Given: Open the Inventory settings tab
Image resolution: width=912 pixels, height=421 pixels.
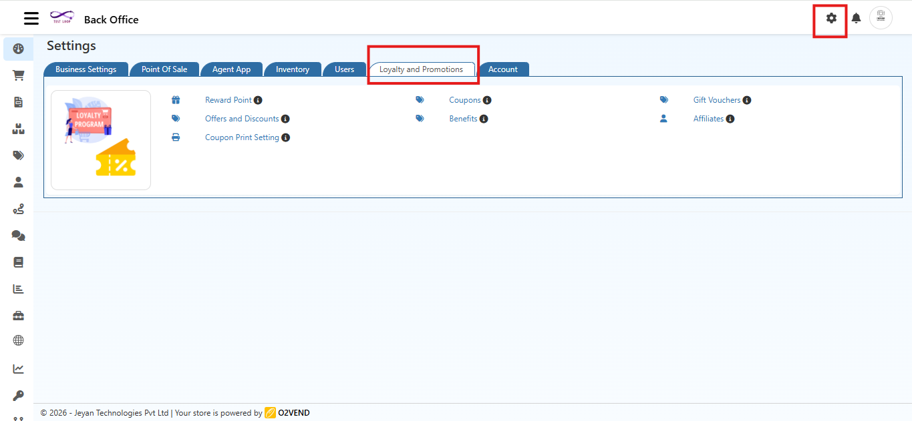Looking at the screenshot, I should click(x=292, y=69).
